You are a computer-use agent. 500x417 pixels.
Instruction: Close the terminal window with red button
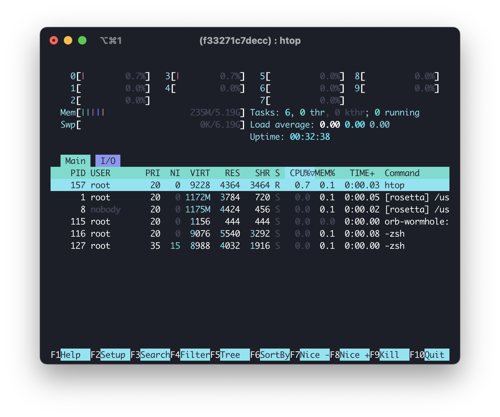pyautogui.click(x=54, y=40)
